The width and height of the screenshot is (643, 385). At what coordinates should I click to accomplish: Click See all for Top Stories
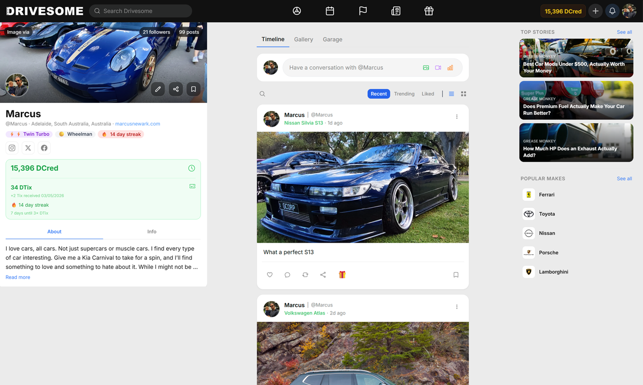624,32
